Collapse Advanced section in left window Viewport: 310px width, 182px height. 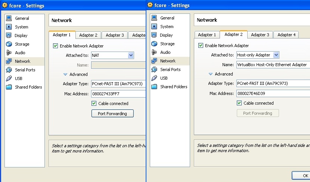pyautogui.click(x=65, y=74)
